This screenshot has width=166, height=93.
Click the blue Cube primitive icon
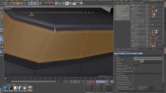56,3
